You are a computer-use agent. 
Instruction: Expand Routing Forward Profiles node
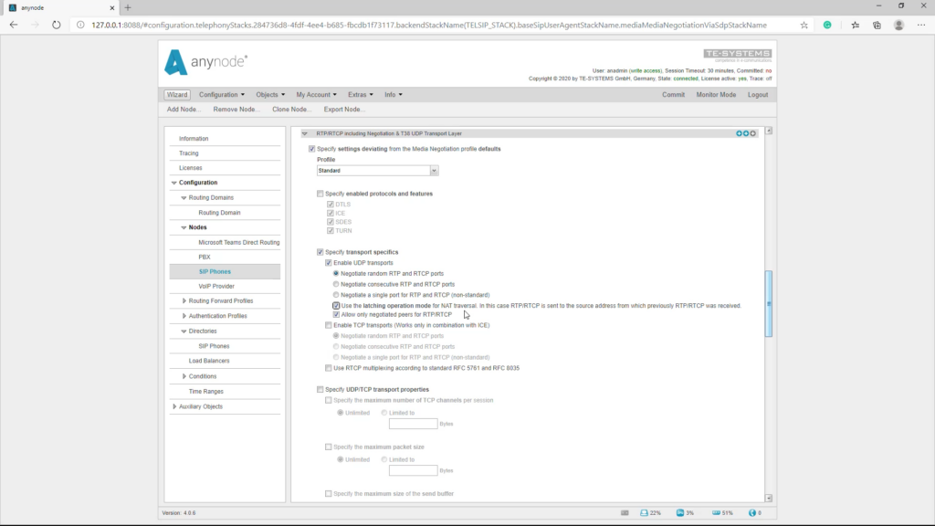(x=184, y=301)
